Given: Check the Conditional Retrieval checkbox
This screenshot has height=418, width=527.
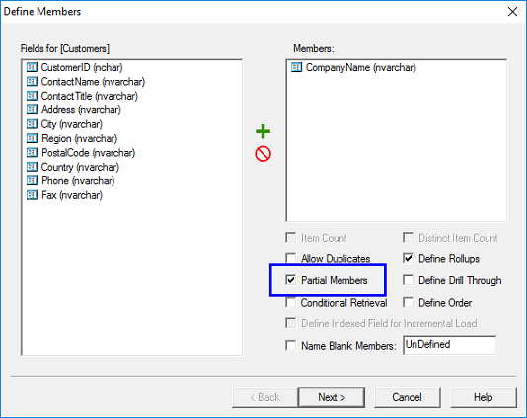Looking at the screenshot, I should 291,303.
